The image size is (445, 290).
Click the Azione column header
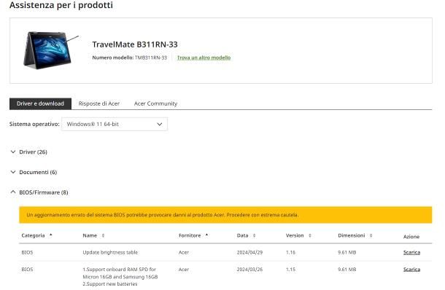(411, 237)
